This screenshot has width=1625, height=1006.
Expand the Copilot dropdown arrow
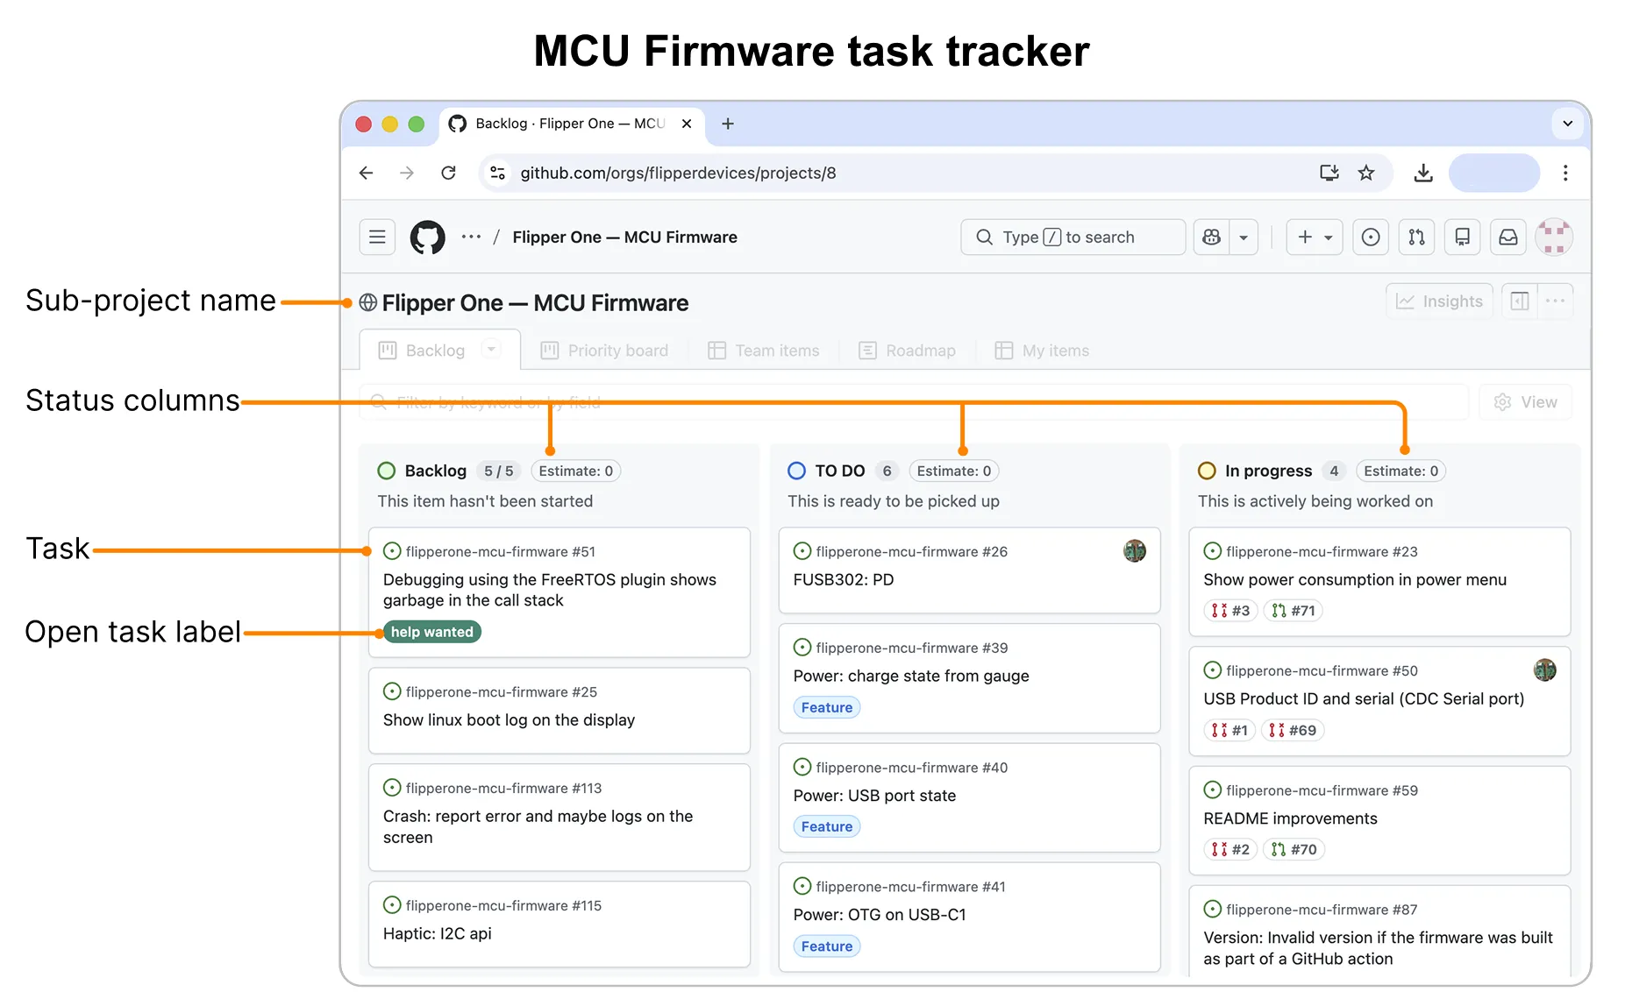click(1244, 237)
